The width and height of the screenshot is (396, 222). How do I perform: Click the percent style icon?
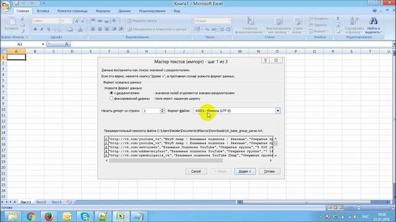point(207,29)
